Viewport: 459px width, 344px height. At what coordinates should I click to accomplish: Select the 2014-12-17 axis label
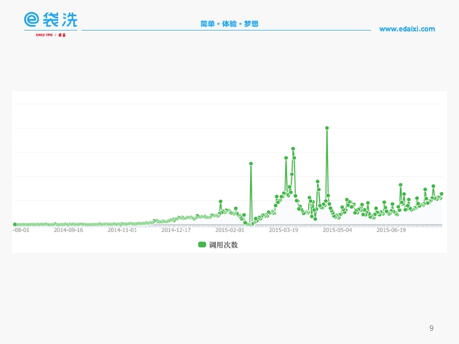(x=176, y=231)
